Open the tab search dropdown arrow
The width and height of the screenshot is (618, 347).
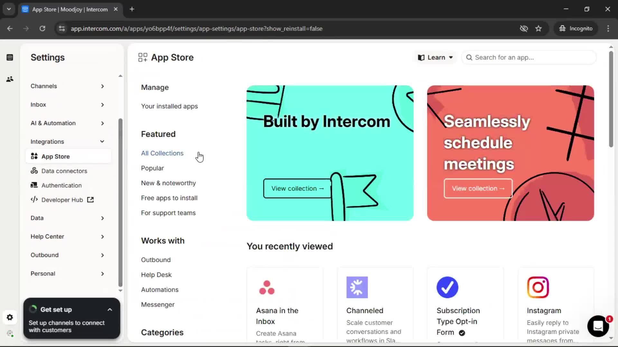9,9
